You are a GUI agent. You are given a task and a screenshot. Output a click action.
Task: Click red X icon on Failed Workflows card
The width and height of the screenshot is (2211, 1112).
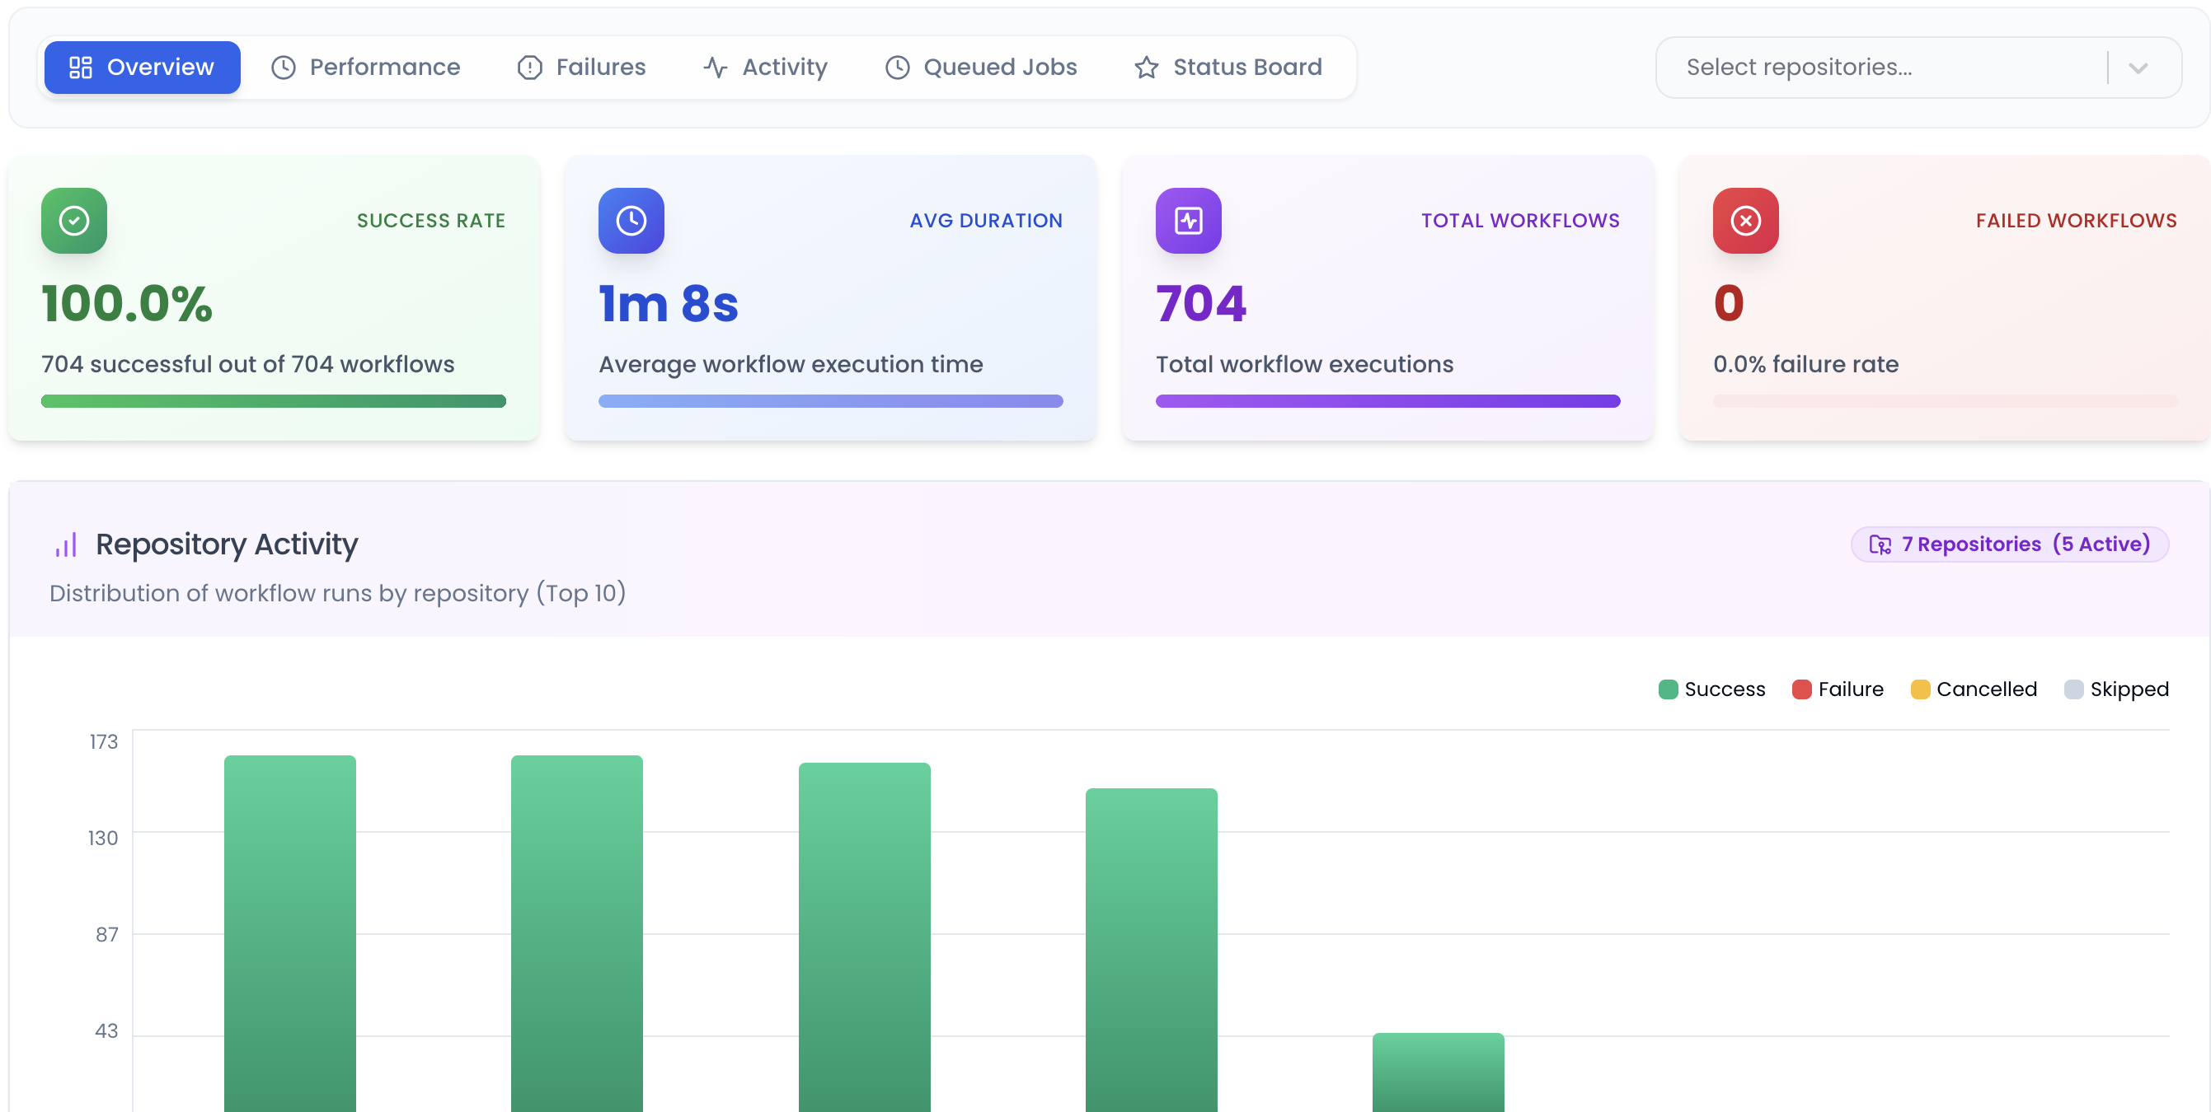tap(1745, 221)
